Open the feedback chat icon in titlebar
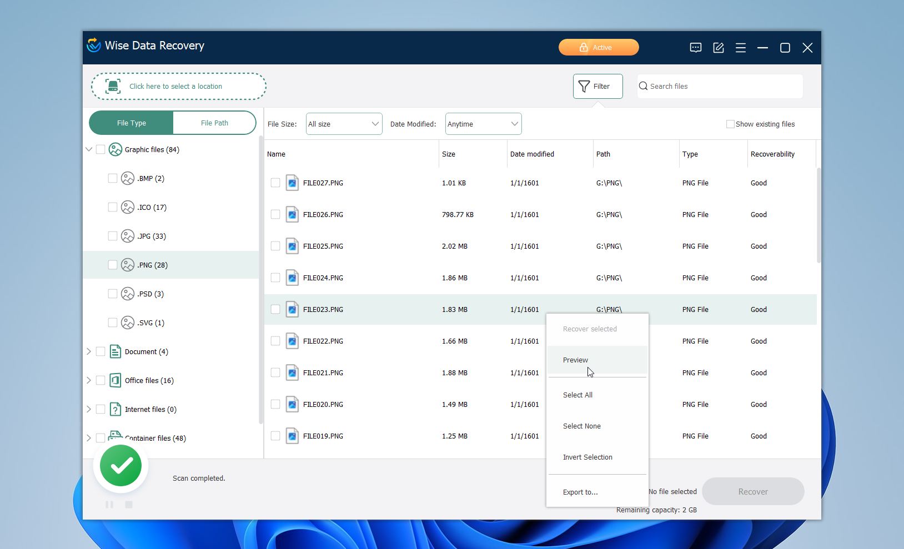Image resolution: width=904 pixels, height=549 pixels. pyautogui.click(x=696, y=48)
